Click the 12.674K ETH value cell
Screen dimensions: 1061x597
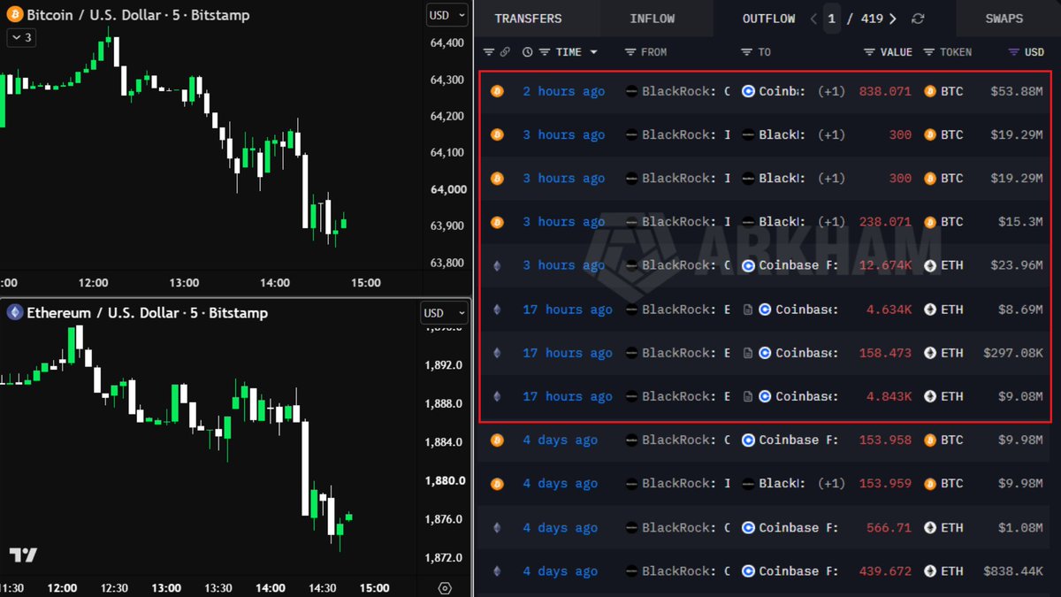(885, 265)
